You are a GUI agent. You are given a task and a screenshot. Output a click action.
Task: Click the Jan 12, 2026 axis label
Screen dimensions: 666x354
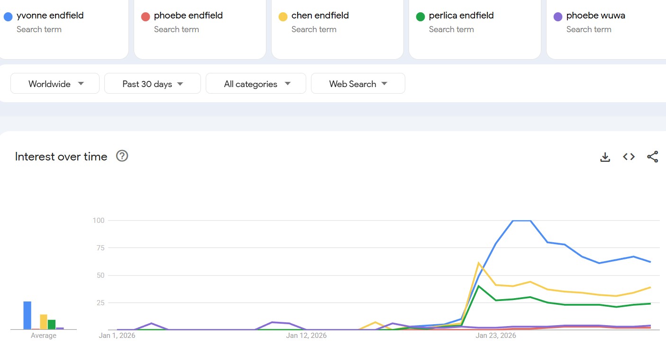pyautogui.click(x=306, y=336)
